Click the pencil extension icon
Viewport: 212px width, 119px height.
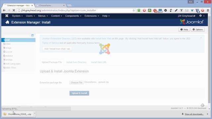pos(176,10)
